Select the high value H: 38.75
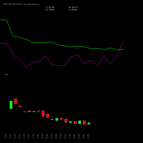 coord(73,7)
